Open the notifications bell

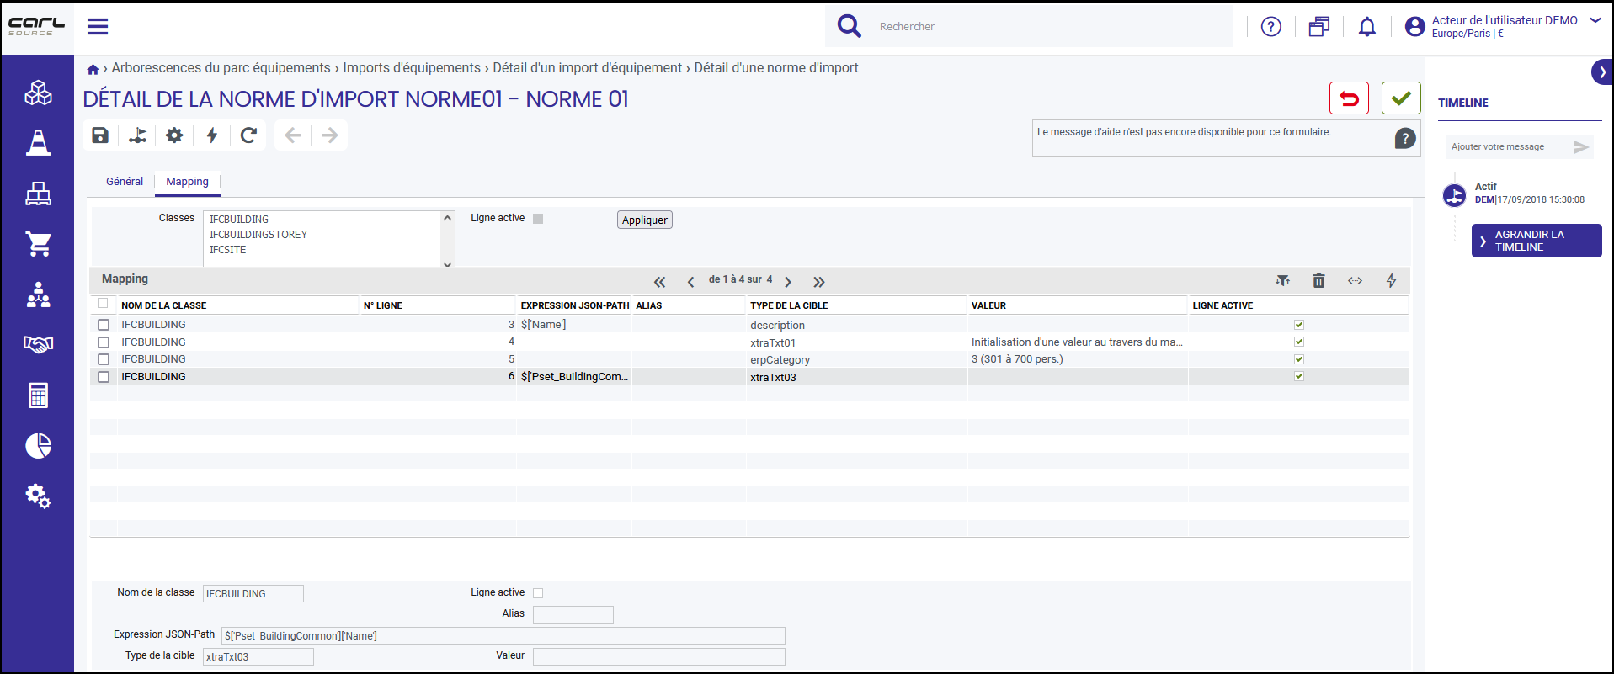(x=1367, y=27)
